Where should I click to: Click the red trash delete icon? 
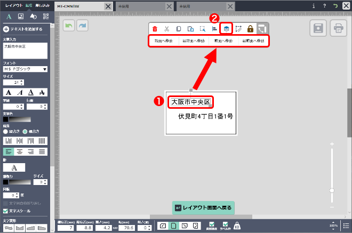(x=155, y=29)
